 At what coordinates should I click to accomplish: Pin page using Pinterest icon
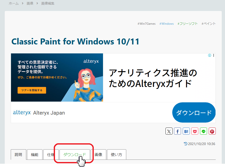click(212, 131)
